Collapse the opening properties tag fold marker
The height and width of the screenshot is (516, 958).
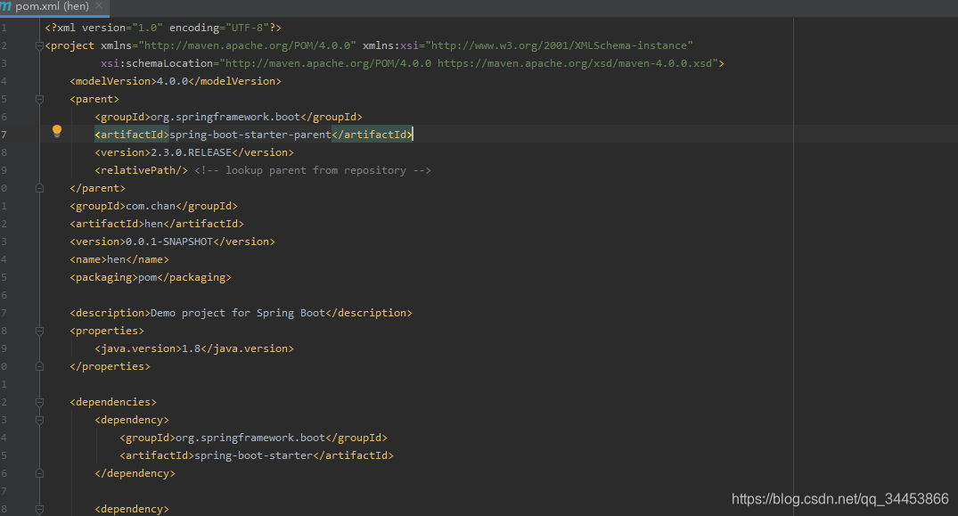click(x=40, y=331)
